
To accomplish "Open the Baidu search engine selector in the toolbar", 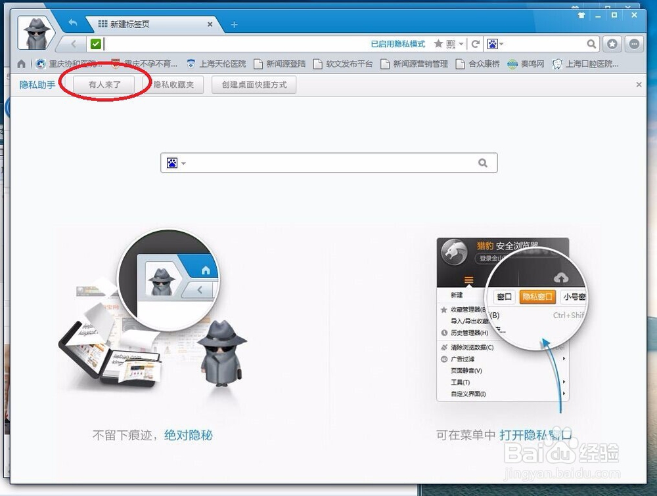I will 495,43.
